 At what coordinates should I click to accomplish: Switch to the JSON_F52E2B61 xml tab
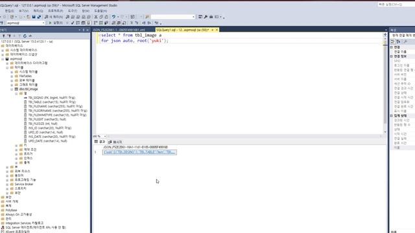[x=119, y=30]
